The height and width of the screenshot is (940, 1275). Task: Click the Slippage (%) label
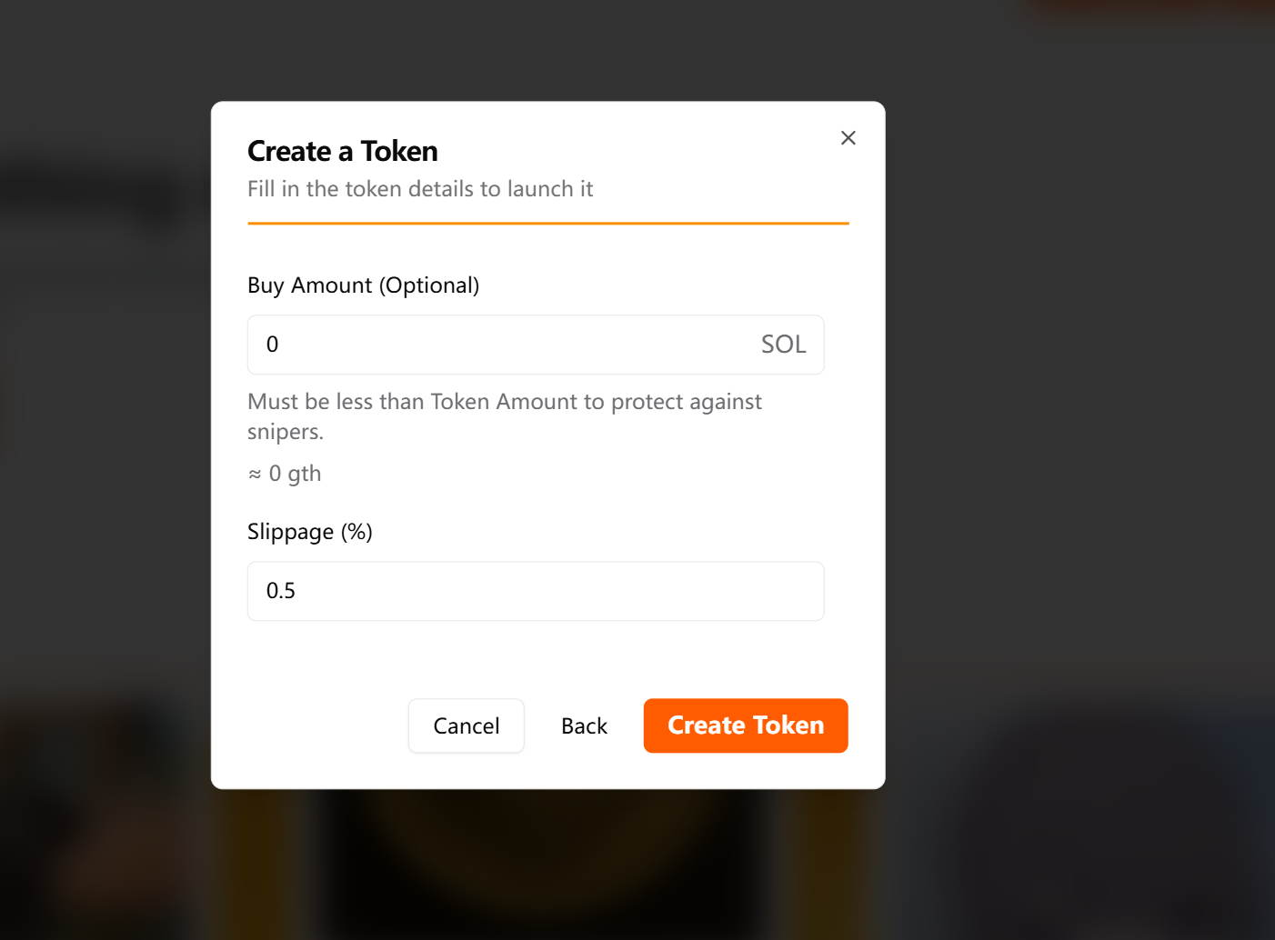[309, 531]
